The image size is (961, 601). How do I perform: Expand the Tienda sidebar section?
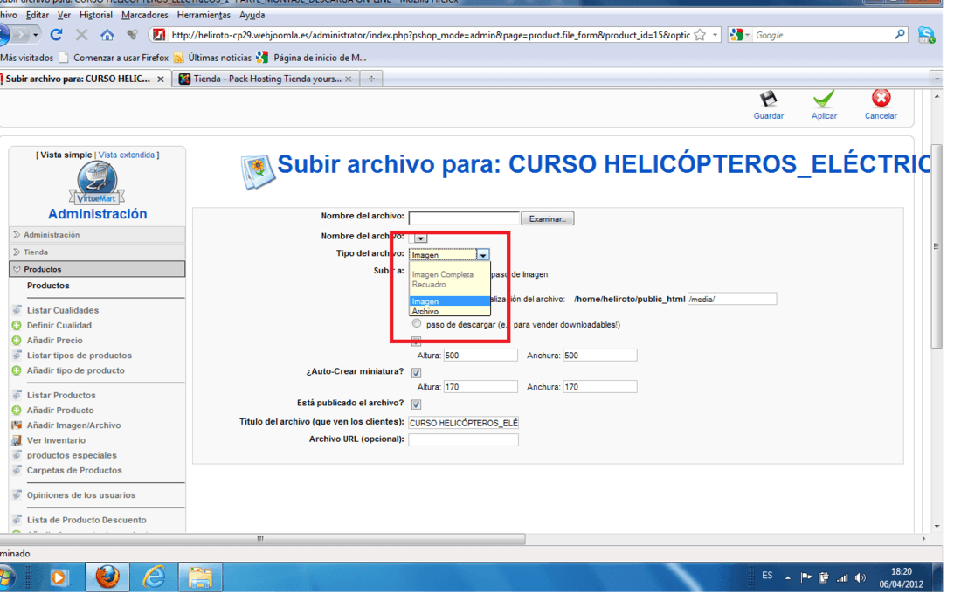click(x=97, y=252)
